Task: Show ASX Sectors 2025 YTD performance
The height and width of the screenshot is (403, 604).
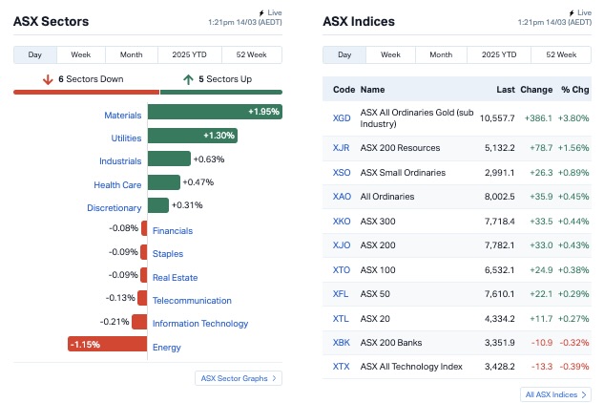Action: click(x=190, y=54)
